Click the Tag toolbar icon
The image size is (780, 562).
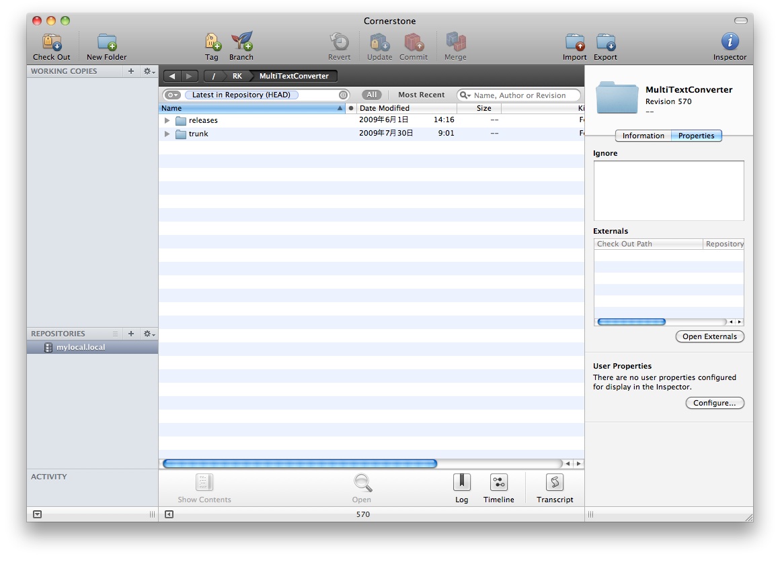212,42
